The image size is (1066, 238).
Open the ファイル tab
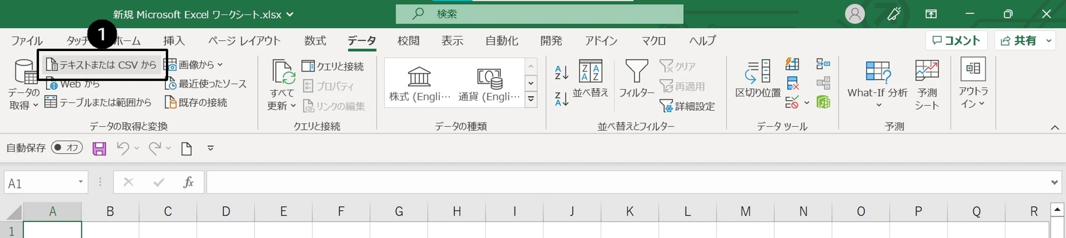point(27,41)
